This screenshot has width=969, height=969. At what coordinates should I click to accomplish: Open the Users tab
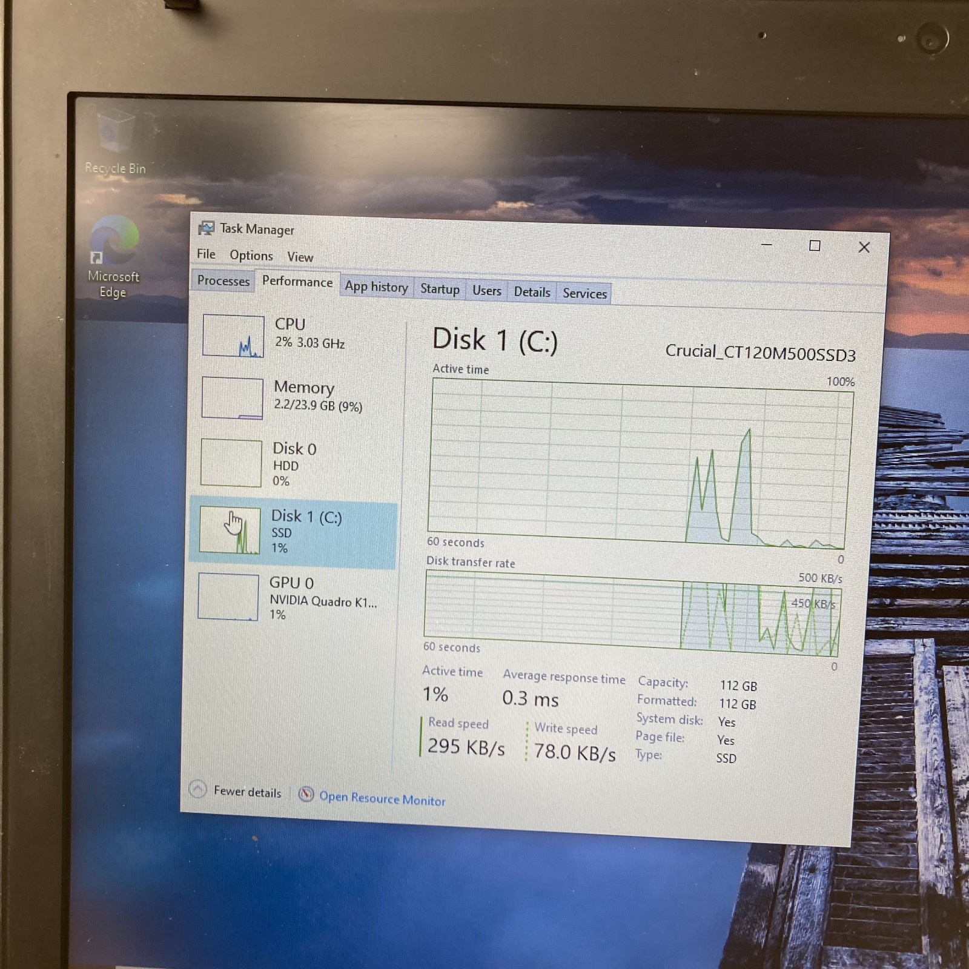(x=487, y=291)
